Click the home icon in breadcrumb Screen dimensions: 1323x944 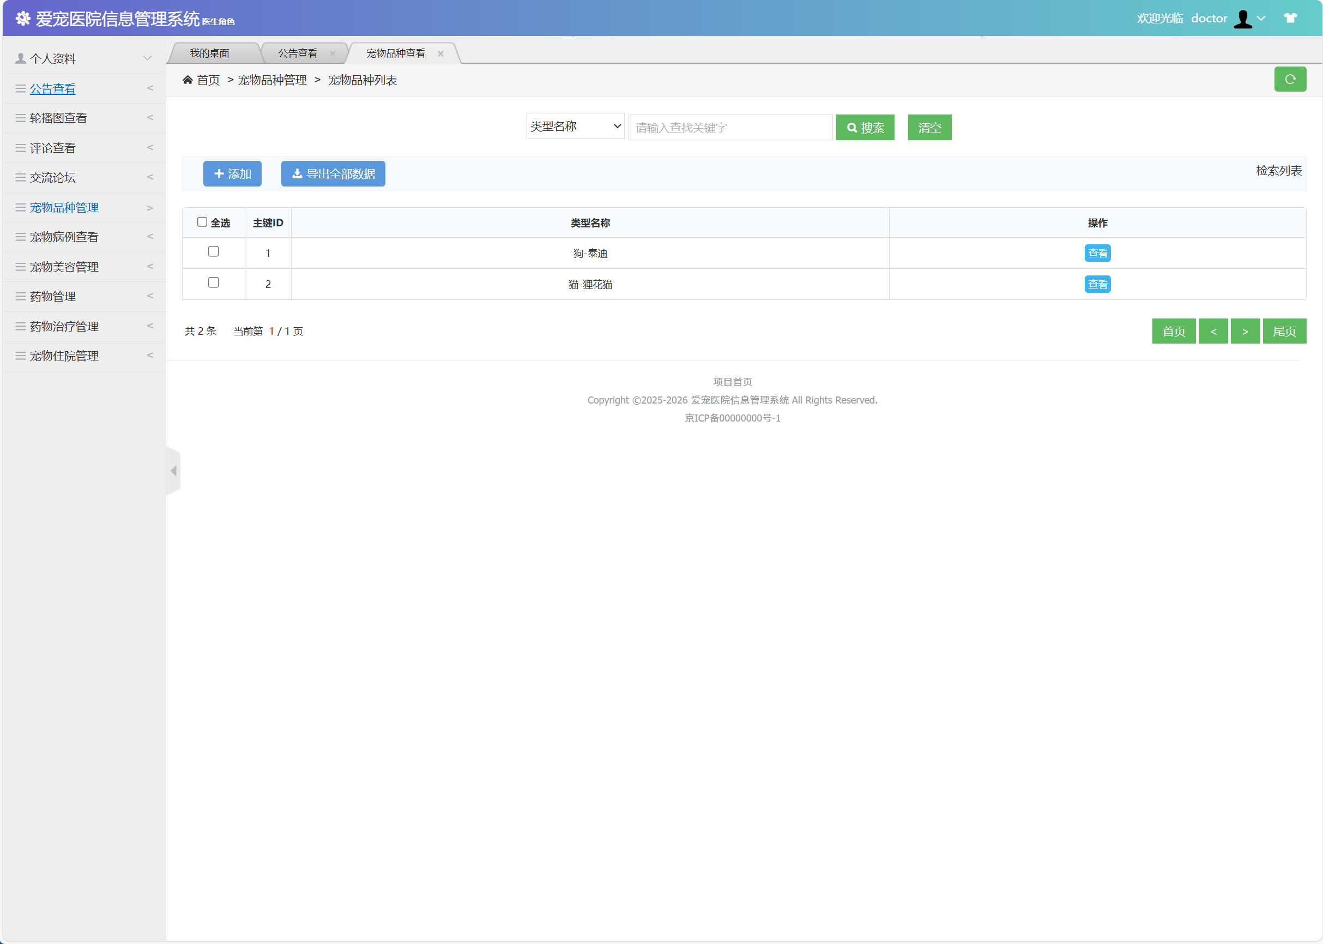click(x=188, y=80)
